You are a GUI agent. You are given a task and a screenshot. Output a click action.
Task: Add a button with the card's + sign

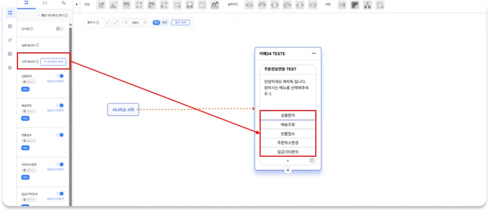pyautogui.click(x=288, y=161)
